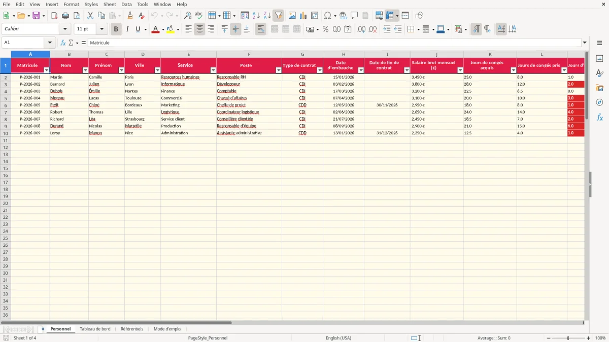Screen dimensions: 609x342
Task: Open the Function Wizard beside the formula bar
Action: point(63,43)
